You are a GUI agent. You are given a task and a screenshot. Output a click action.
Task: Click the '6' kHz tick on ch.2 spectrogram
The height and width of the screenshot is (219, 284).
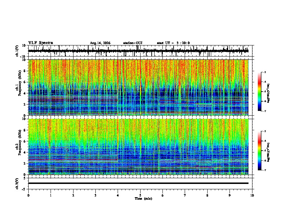pos(25,141)
